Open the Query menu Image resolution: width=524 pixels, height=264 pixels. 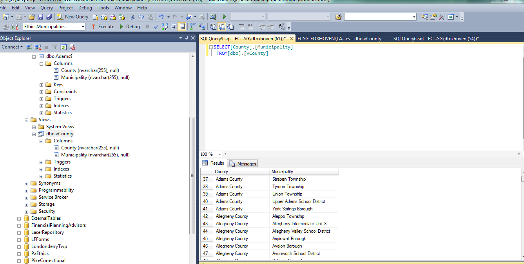47,7
